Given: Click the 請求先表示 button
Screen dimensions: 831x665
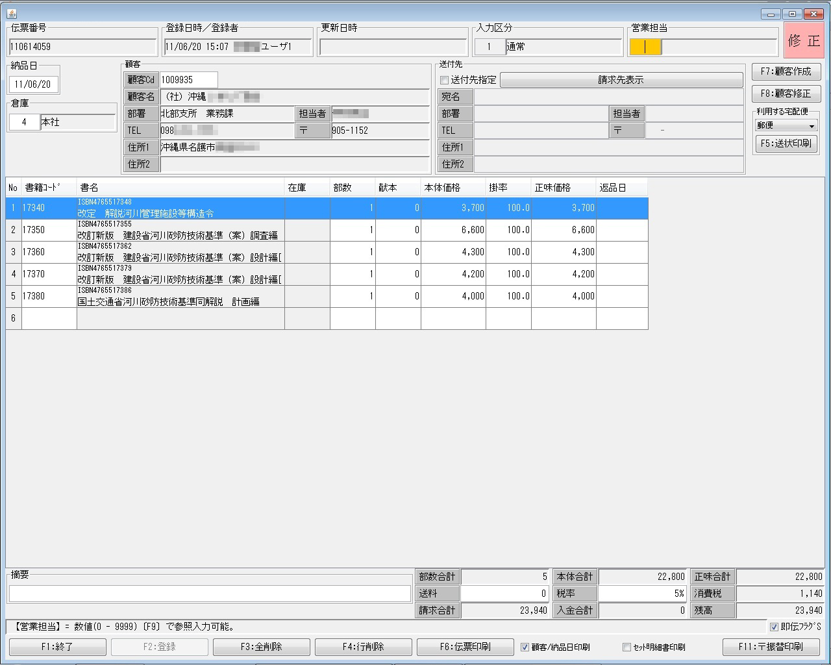Looking at the screenshot, I should click(x=621, y=80).
